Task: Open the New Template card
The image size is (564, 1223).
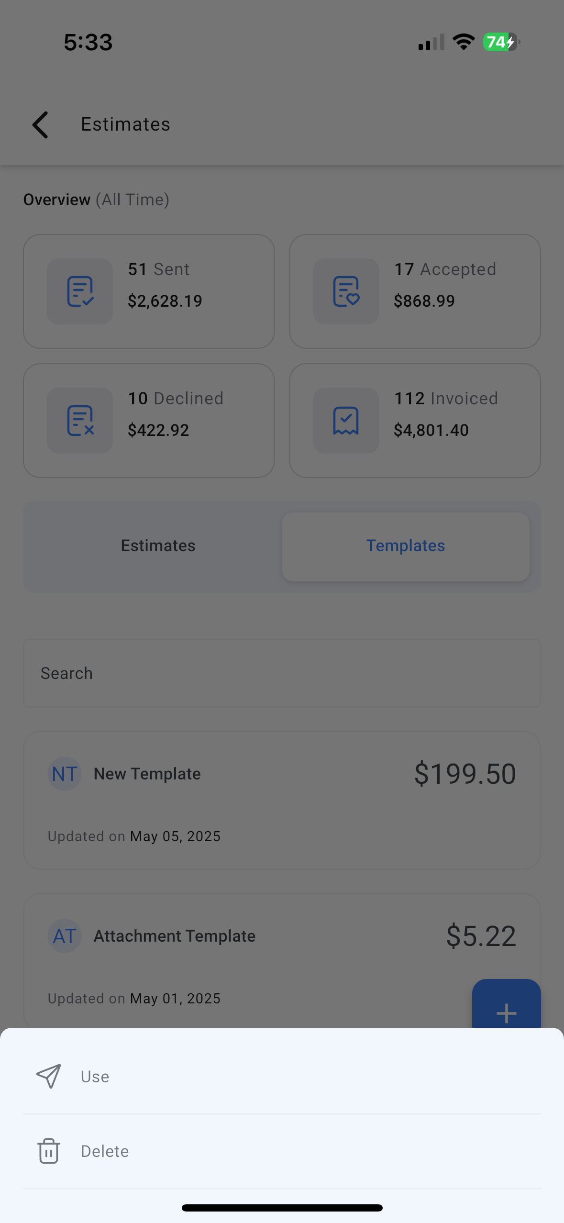Action: point(282,800)
